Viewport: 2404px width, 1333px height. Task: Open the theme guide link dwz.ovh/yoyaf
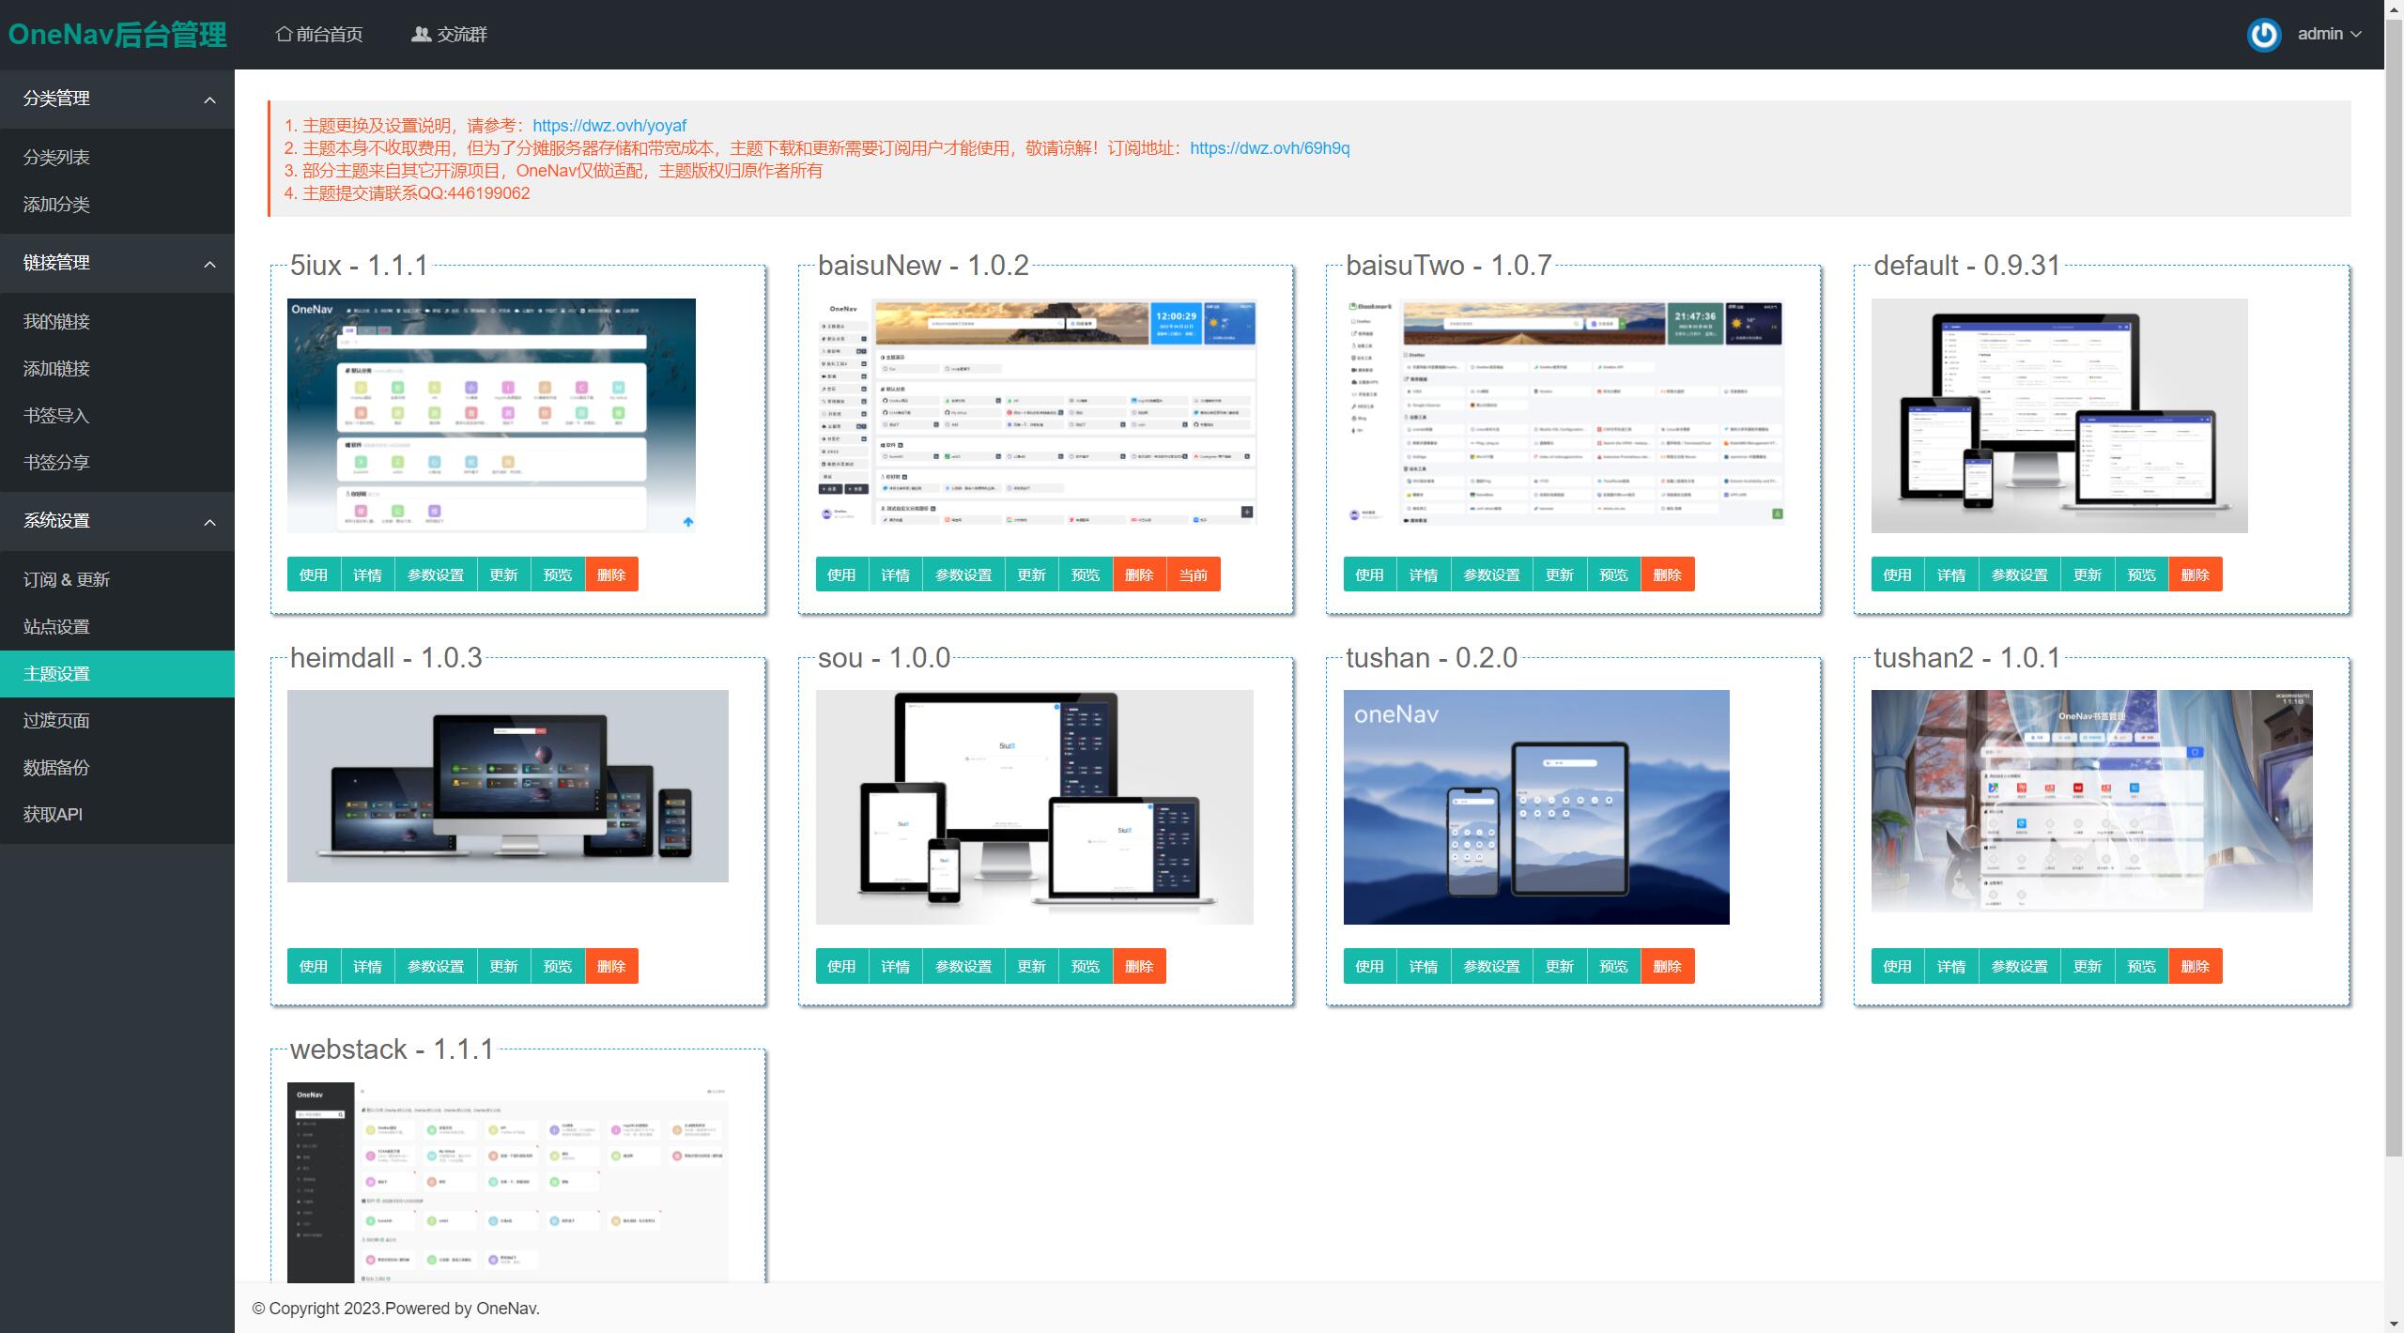(609, 126)
